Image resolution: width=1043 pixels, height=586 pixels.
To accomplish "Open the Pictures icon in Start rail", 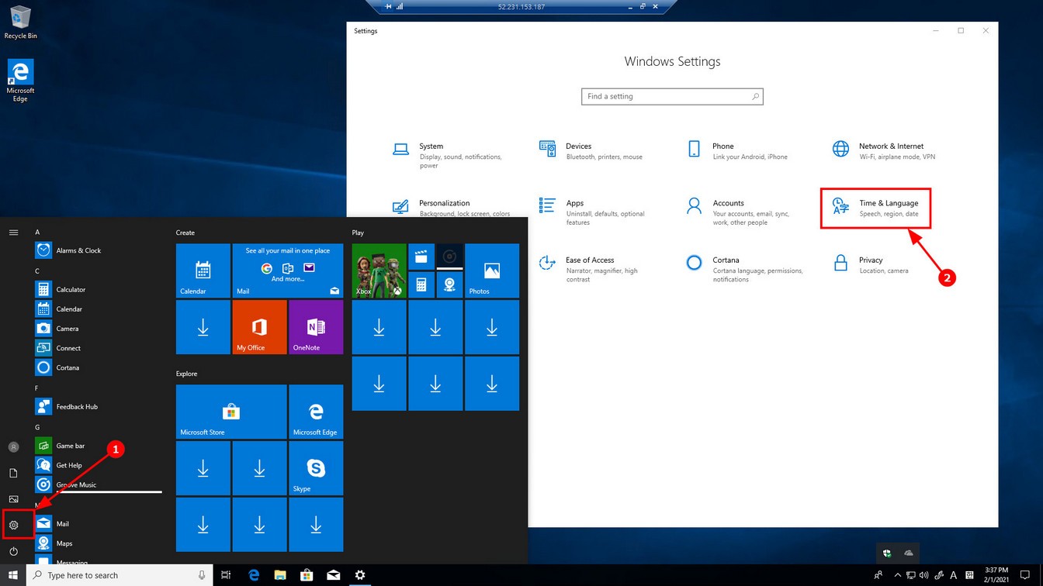I will click(x=13, y=499).
